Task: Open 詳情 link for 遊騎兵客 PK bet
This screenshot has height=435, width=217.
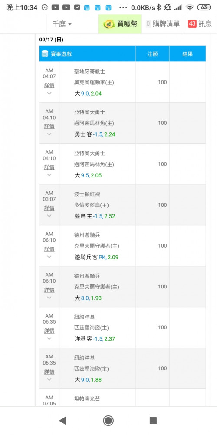Action: [x=49, y=249]
